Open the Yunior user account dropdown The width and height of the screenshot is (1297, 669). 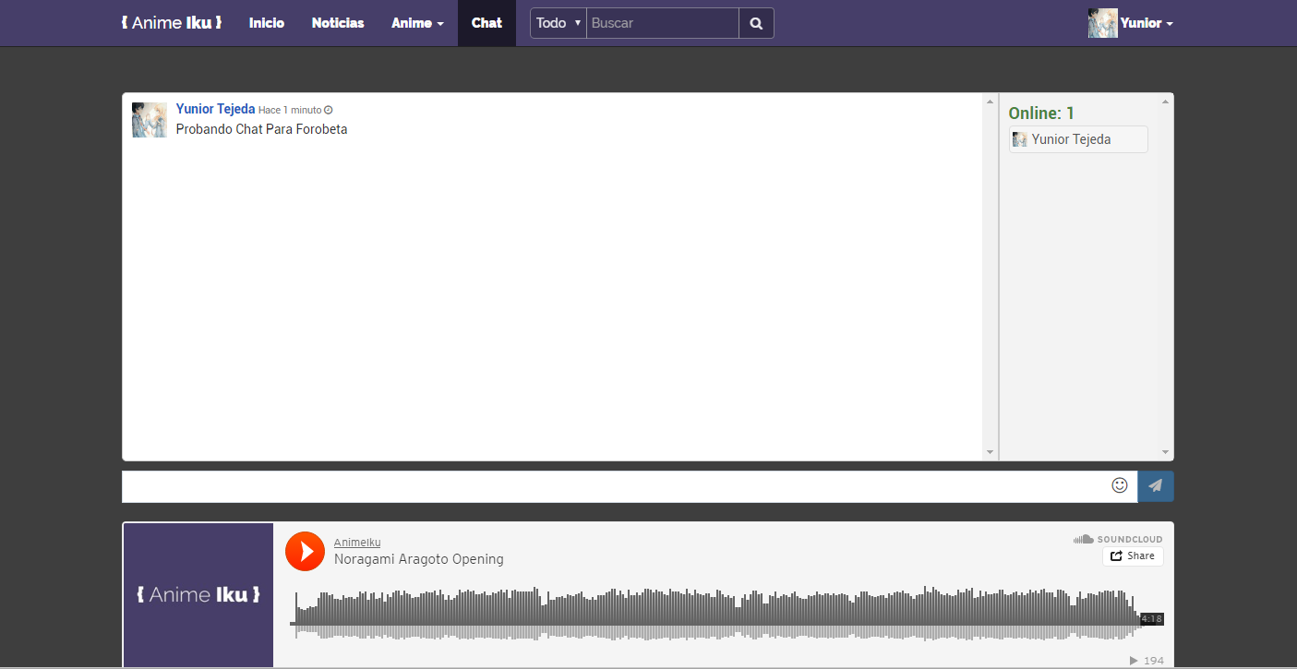click(x=1147, y=23)
